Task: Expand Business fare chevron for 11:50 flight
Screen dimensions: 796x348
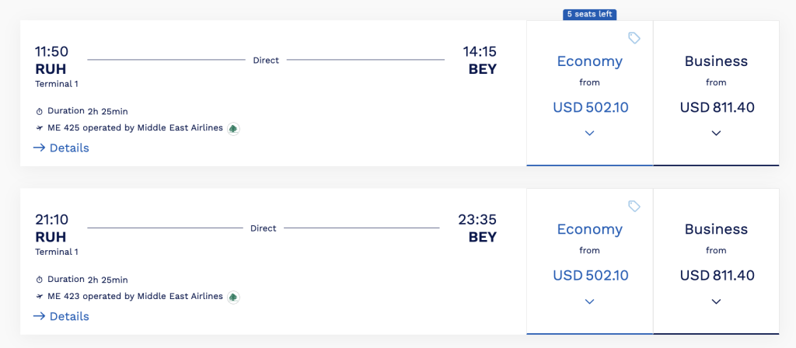Action: [716, 134]
